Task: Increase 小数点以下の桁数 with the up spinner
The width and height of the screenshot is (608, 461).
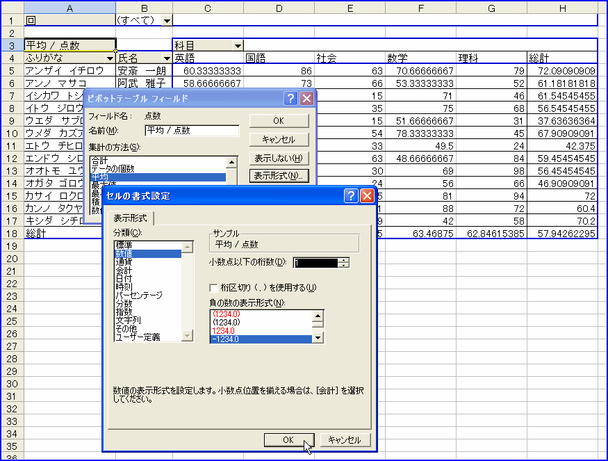Action: (342, 261)
